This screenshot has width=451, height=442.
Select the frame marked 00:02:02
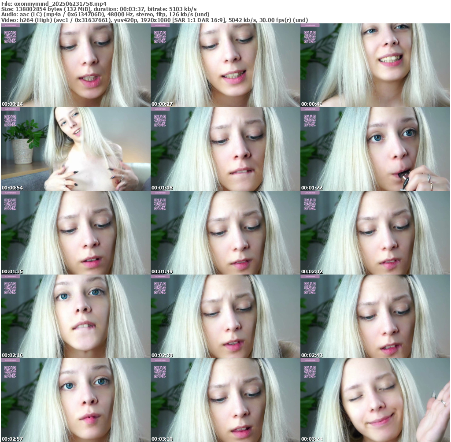coord(375,232)
